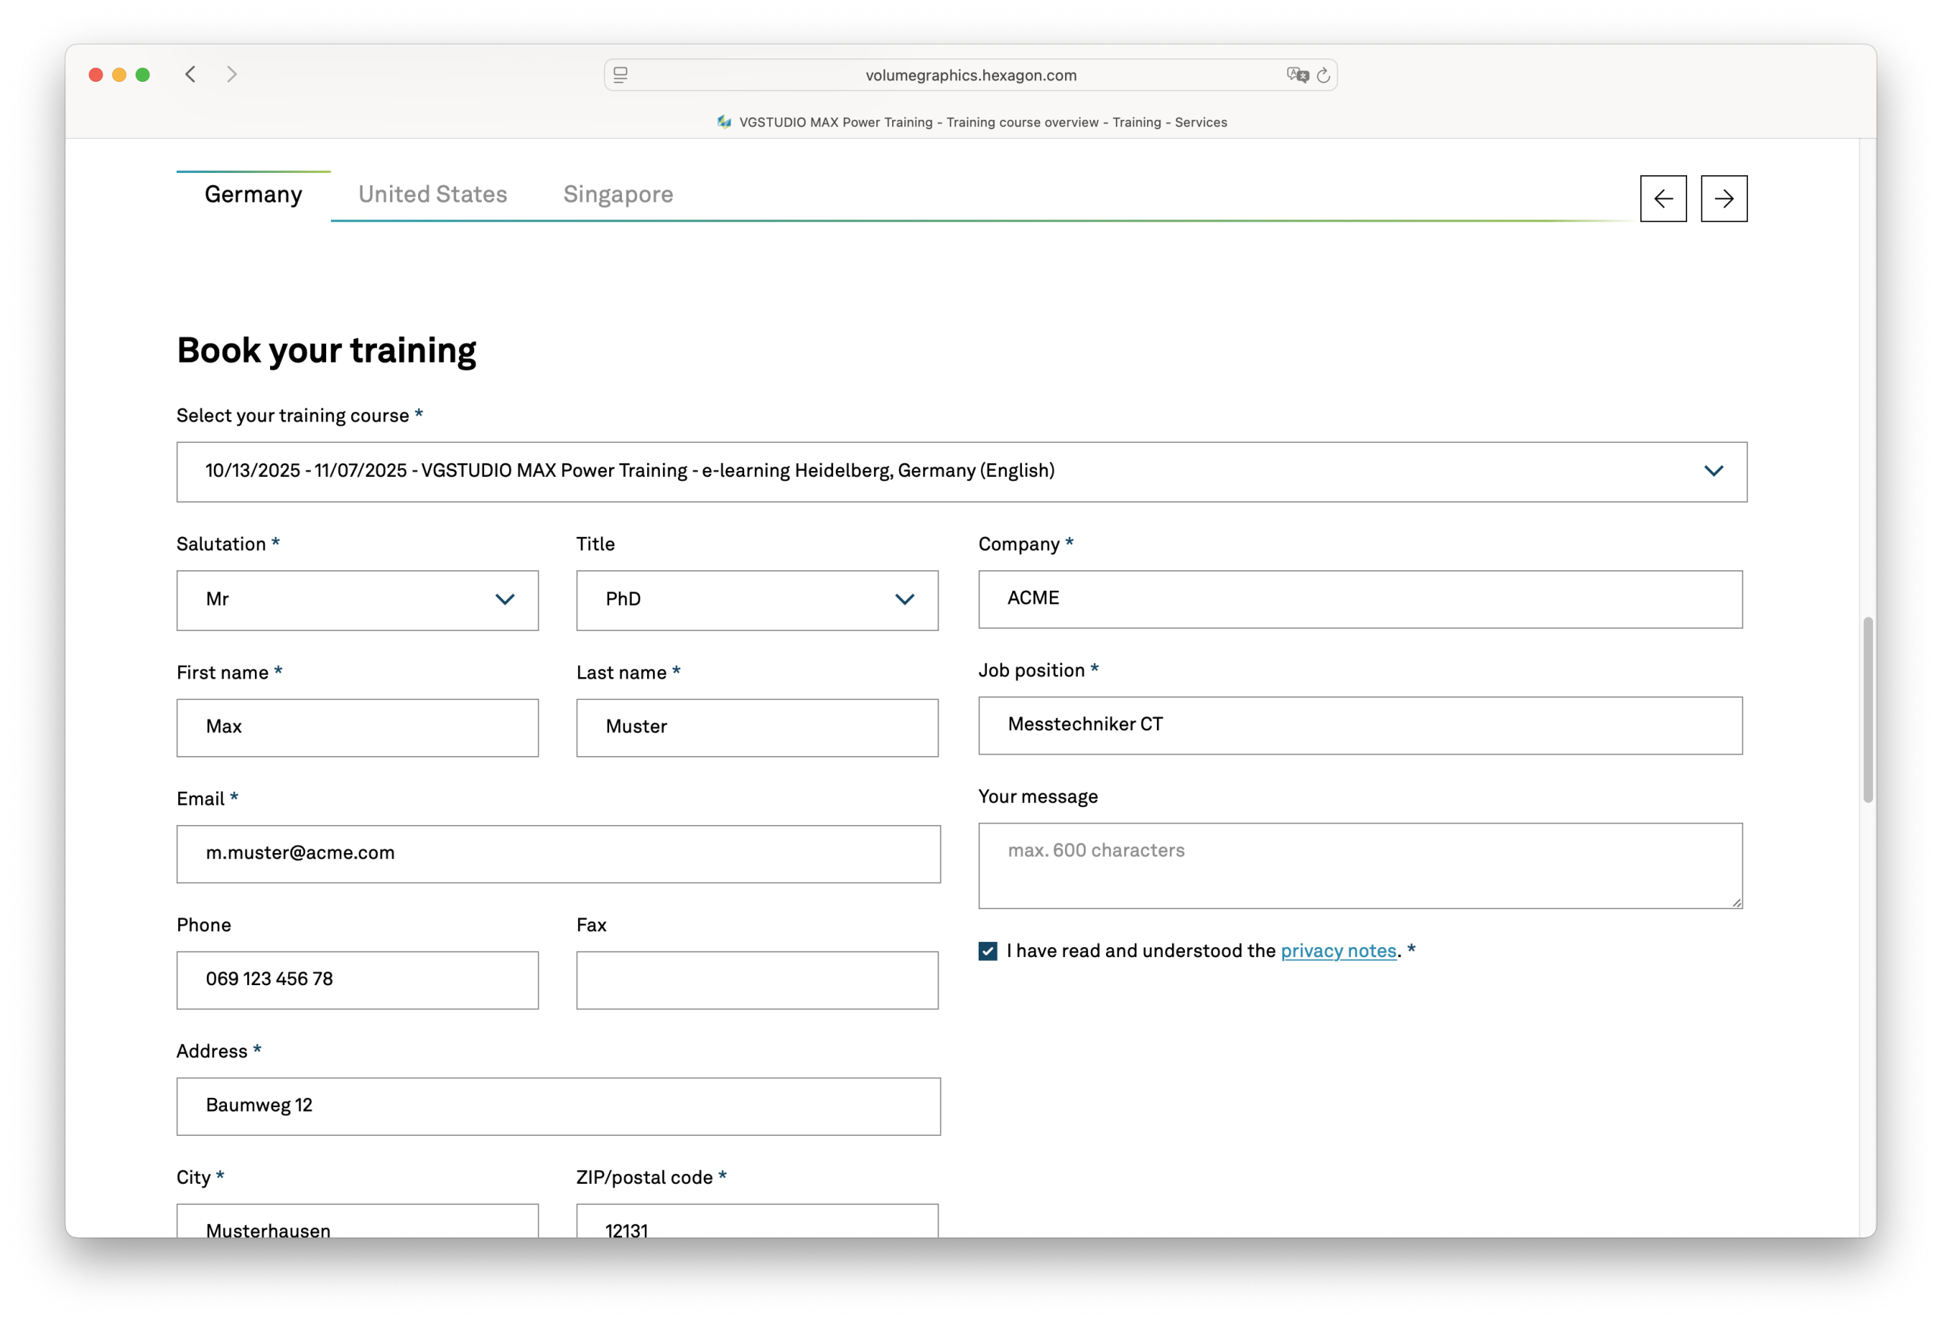
Task: Click the VGSTUDIO MAX Power Training page title tab
Action: [x=971, y=122]
